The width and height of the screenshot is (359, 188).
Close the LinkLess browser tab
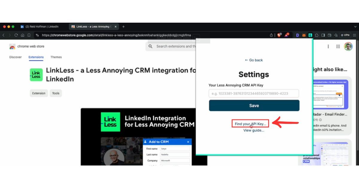point(115,27)
